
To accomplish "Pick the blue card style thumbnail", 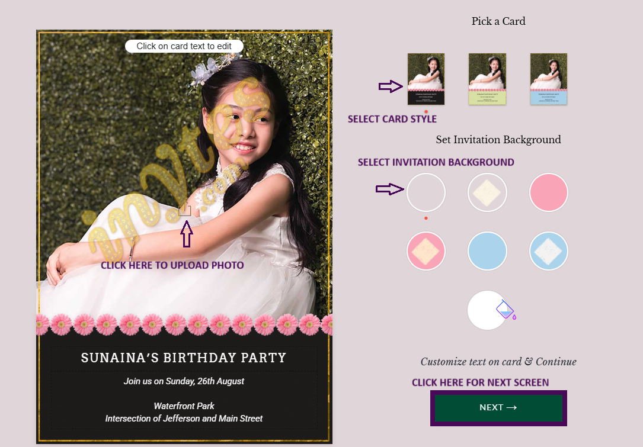I will (549, 79).
